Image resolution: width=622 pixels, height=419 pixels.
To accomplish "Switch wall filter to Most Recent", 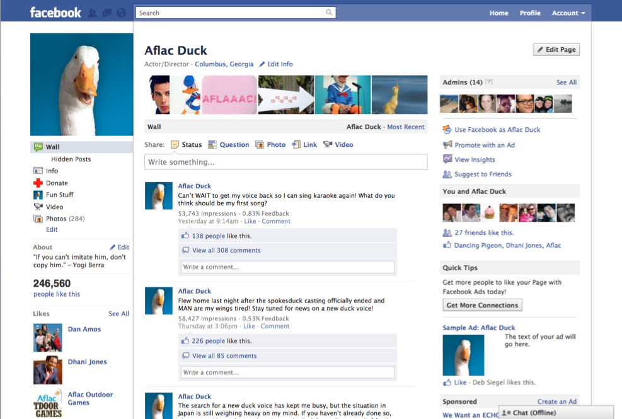I will [x=405, y=127].
